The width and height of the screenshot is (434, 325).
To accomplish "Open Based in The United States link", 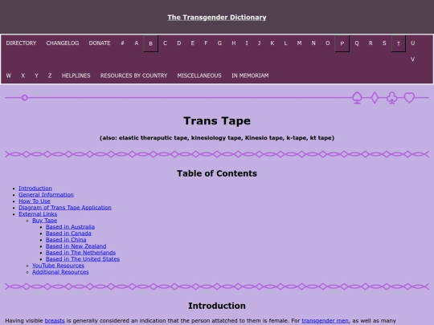I will pyautogui.click(x=83, y=259).
